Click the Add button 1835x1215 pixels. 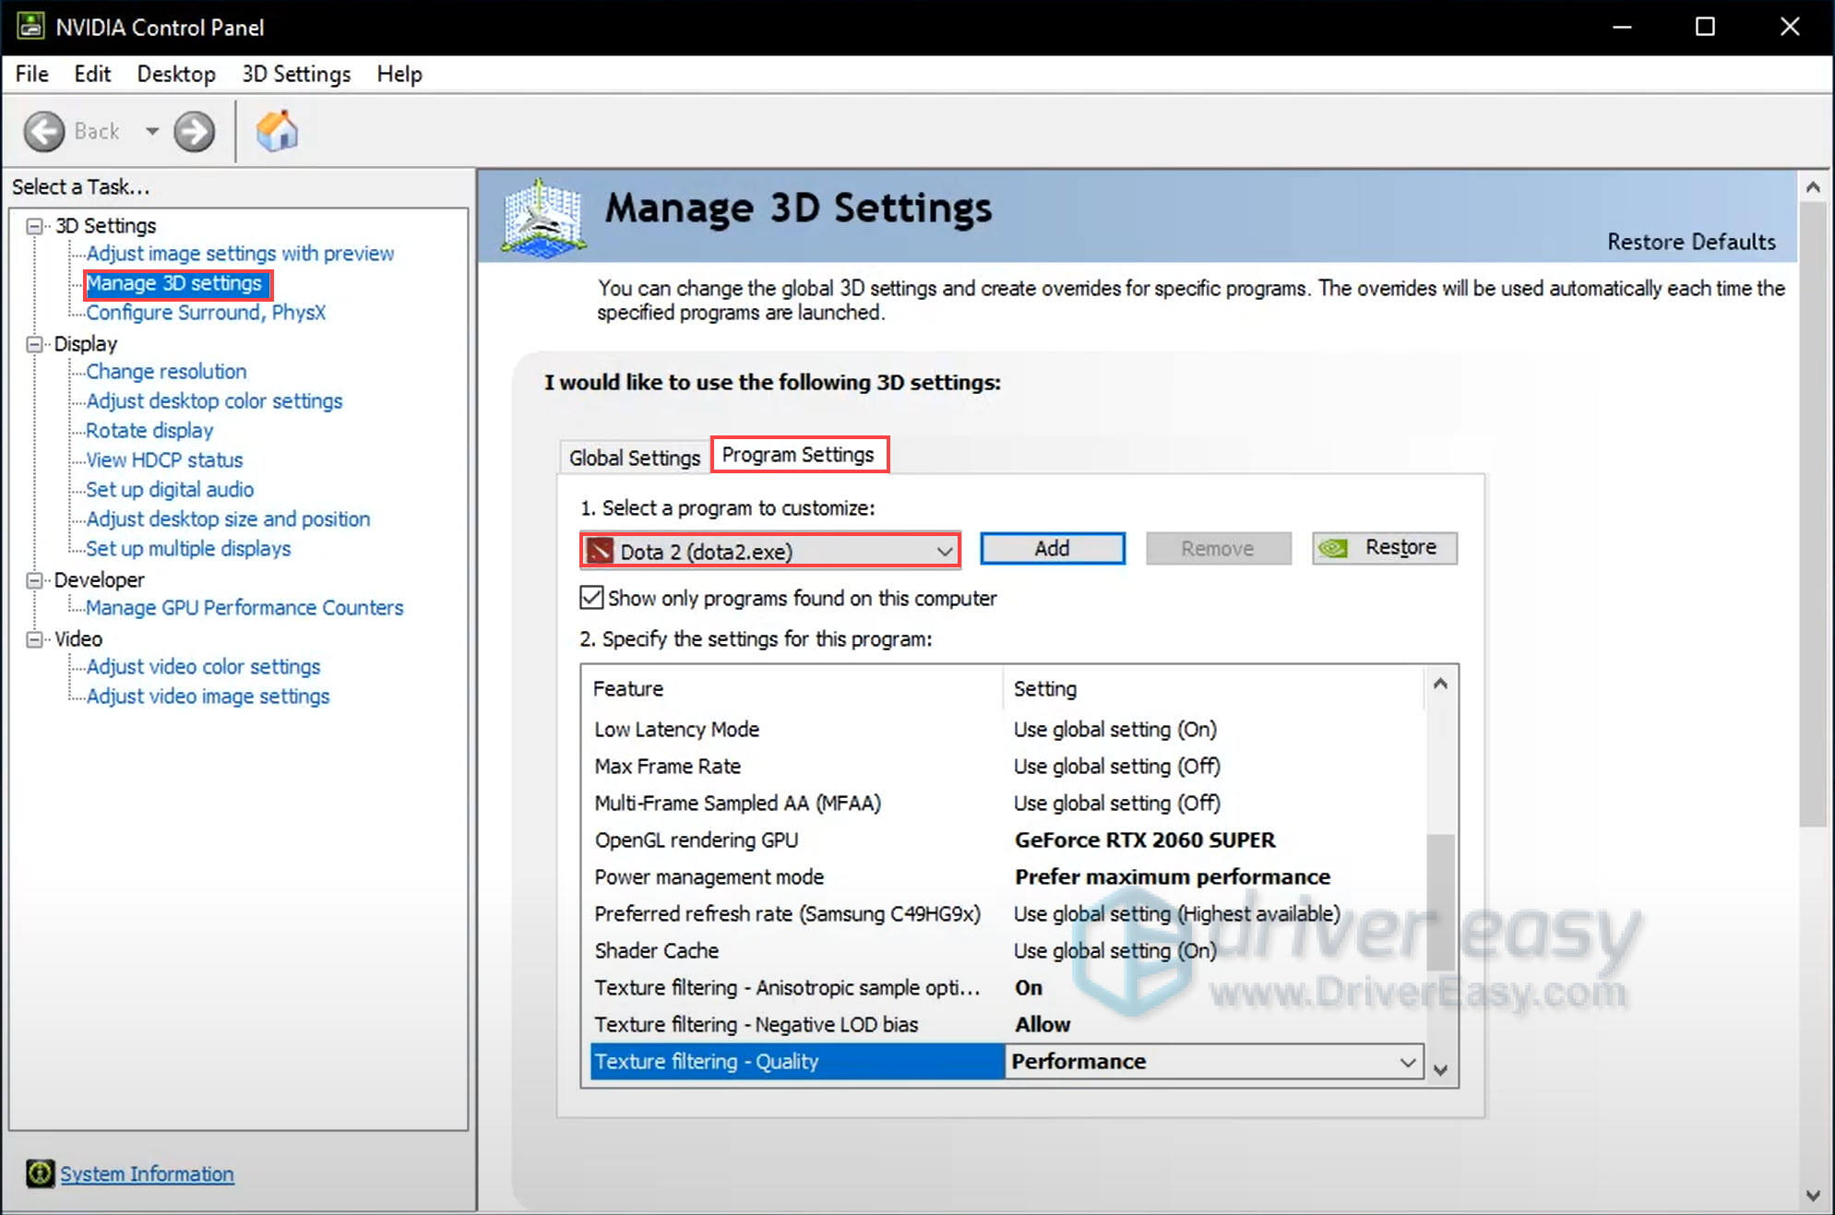pos(1053,548)
